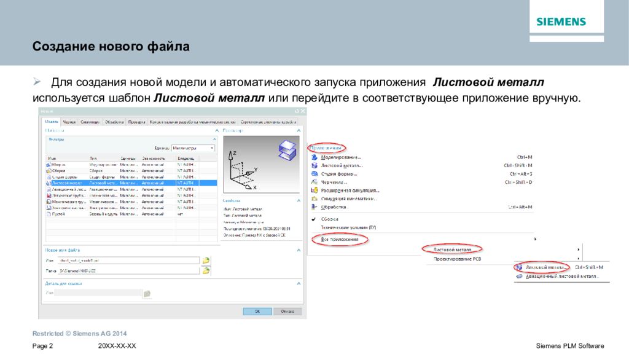Click the Студия формы icon in the Приложения menu
Viewport: 629px width, 354px height.
(x=314, y=174)
